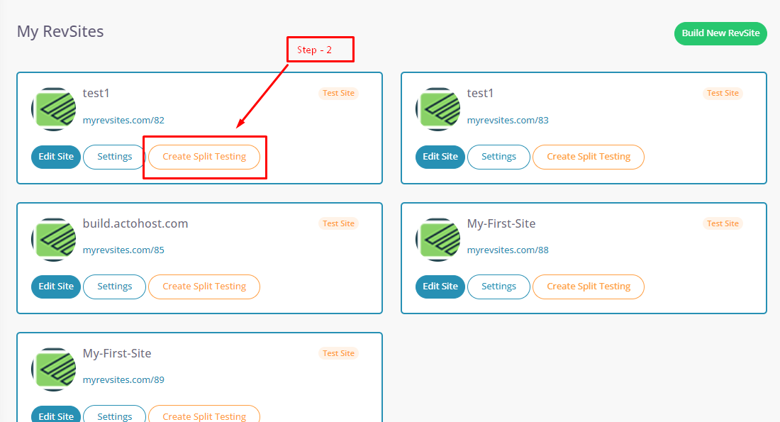Select the site logo for build.actohost.com
This screenshot has height=422, width=780.
53,239
